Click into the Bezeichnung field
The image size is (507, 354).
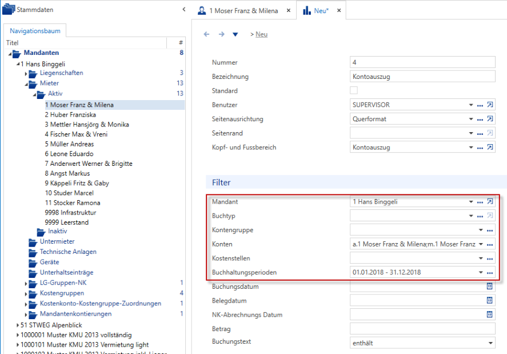click(422, 77)
